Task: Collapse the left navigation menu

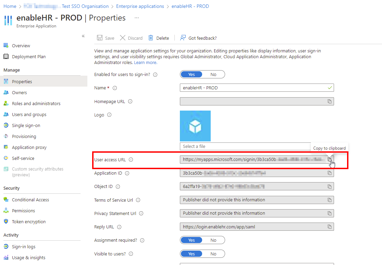Action: pos(83,36)
